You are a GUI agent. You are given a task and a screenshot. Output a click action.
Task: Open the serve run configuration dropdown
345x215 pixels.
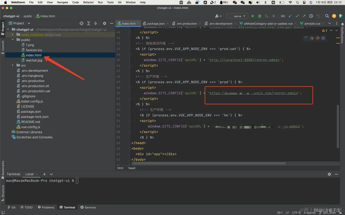coord(237,16)
